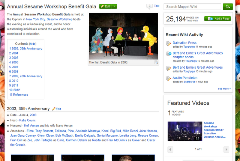Click the edit icon beside Austin Pendleton

click(168, 78)
